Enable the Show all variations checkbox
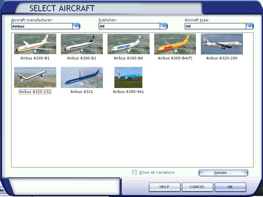Screen dimensions: 263x197 tap(134, 172)
